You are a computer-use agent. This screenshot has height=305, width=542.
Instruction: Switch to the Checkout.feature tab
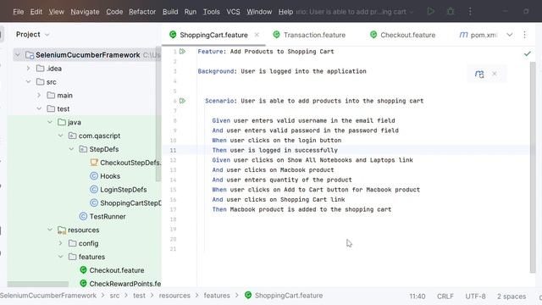(402, 35)
